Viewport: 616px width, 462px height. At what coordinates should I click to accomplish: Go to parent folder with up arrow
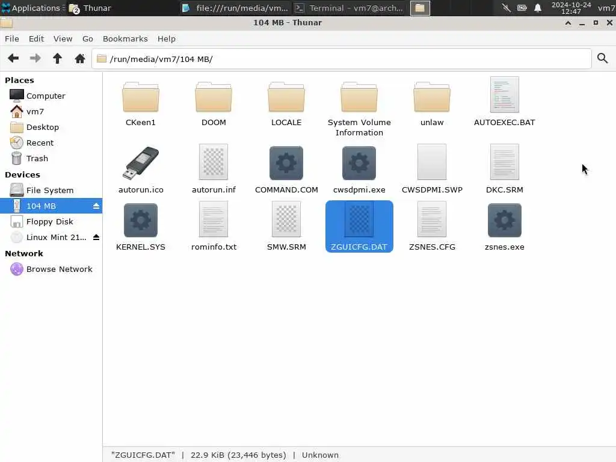57,58
